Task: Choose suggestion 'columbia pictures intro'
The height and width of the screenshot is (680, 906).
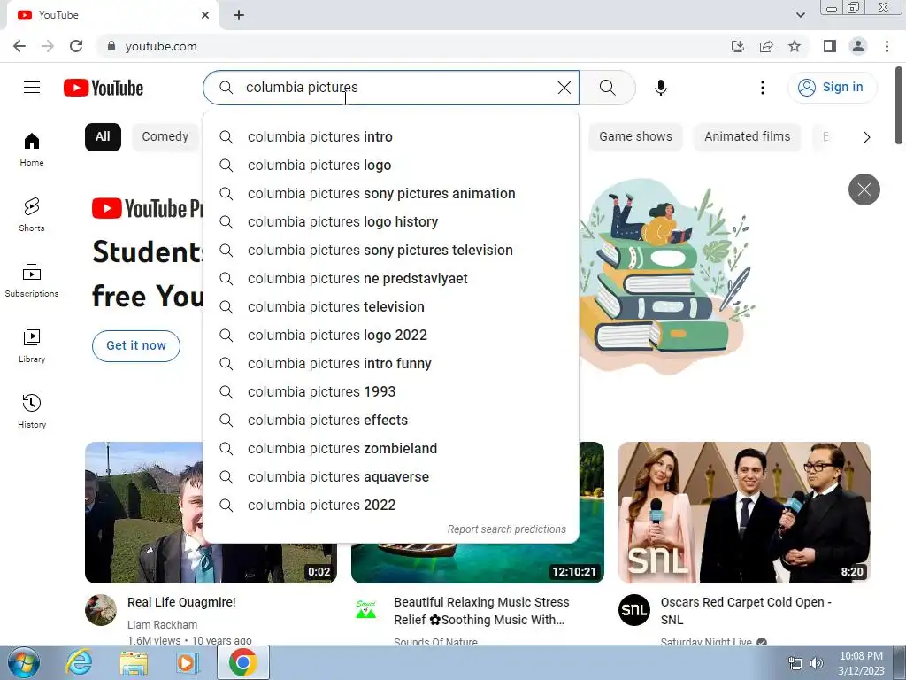Action: pos(391,137)
